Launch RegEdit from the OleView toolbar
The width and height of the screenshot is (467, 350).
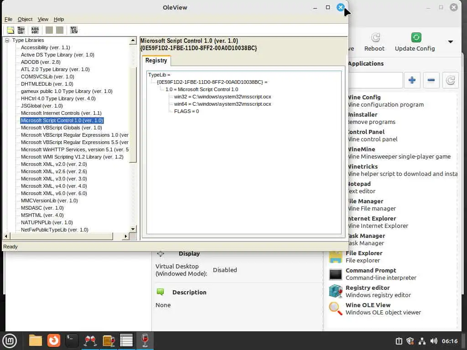coord(35,30)
